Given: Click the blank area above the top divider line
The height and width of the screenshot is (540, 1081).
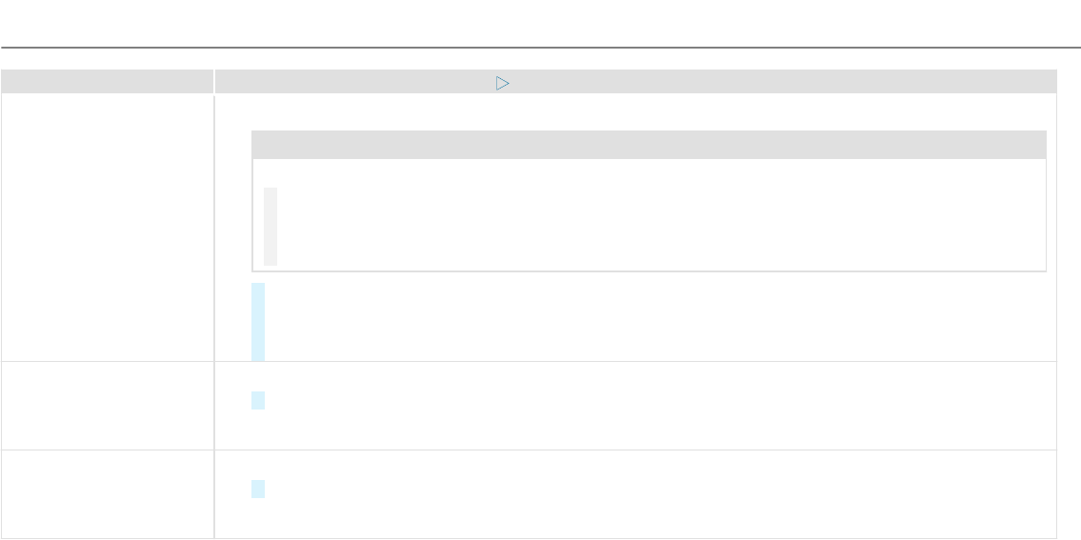Looking at the screenshot, I should [540, 21].
